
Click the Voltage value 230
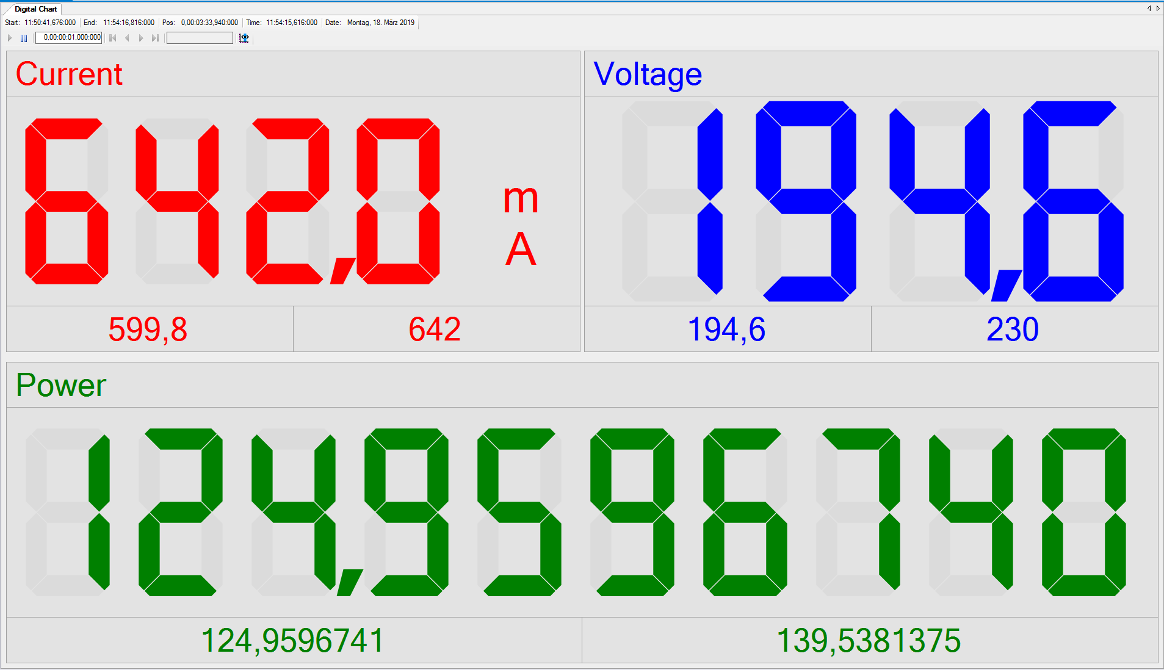click(x=1013, y=330)
